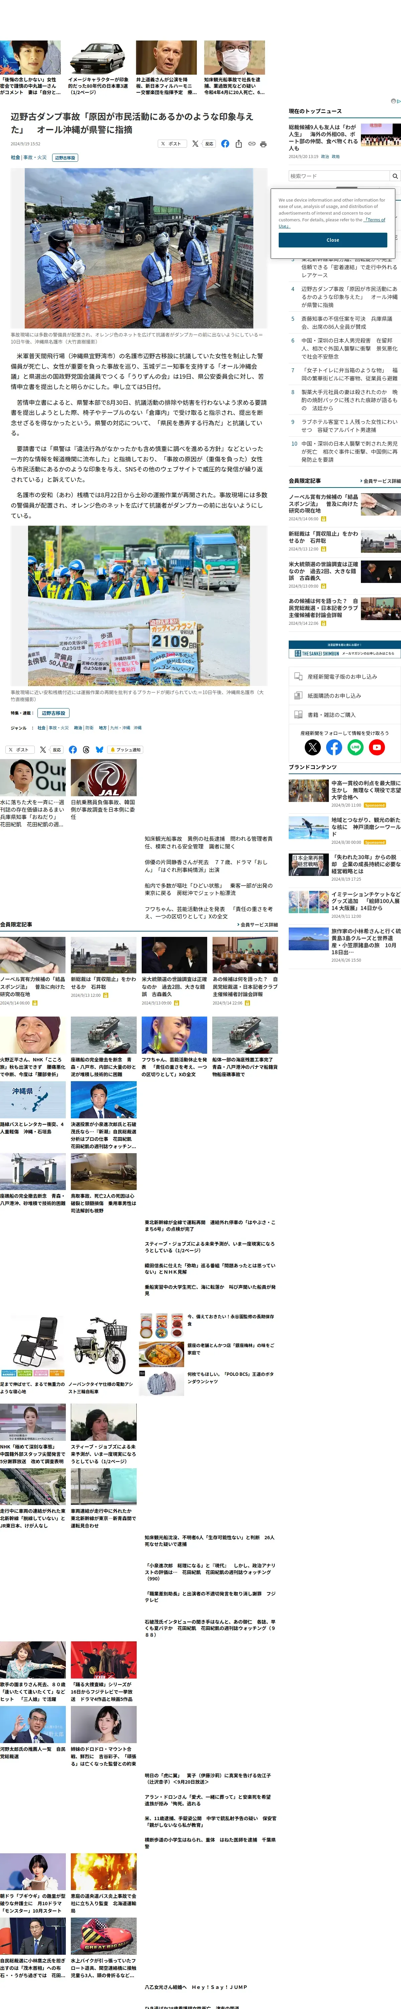Open the Sankei YouTube channel via the red icon
This screenshot has height=2009, width=401.
(377, 747)
